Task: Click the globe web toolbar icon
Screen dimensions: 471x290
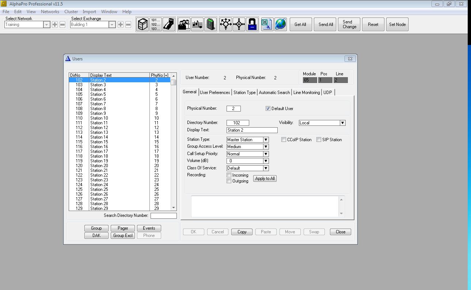Action: 280,25
